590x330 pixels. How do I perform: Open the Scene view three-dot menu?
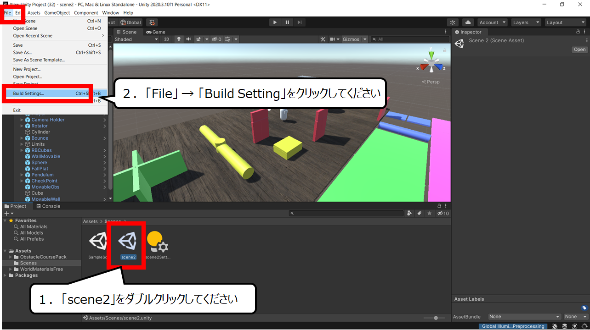pyautogui.click(x=446, y=32)
